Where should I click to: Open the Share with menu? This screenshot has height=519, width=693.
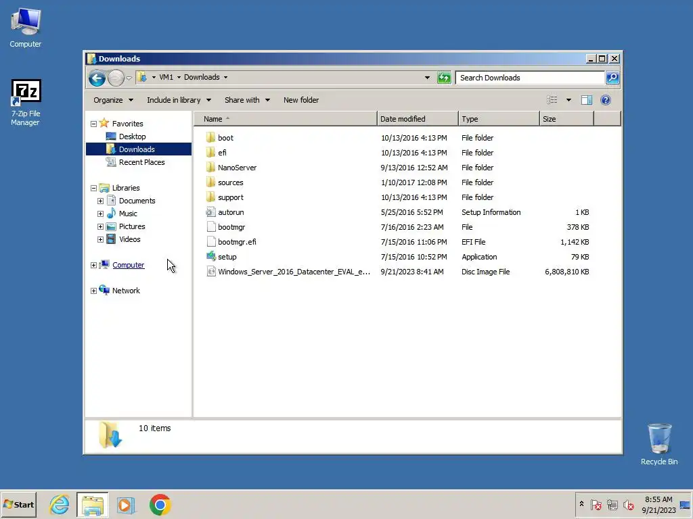247,100
